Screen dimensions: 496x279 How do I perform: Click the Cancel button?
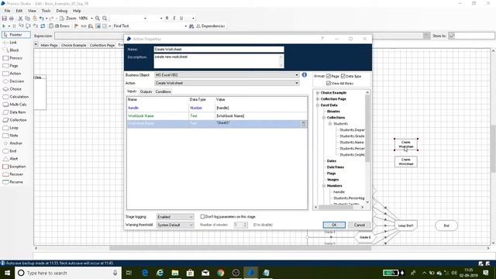359,225
